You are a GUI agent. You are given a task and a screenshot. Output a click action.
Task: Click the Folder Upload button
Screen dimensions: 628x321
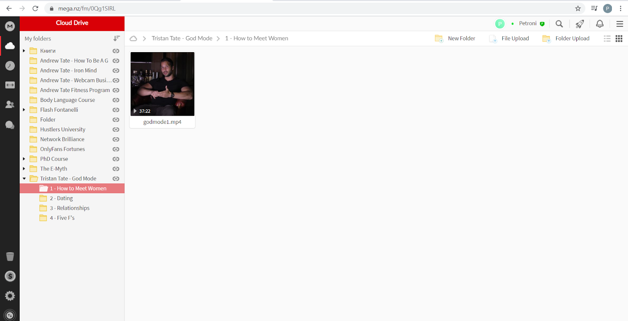pos(566,38)
